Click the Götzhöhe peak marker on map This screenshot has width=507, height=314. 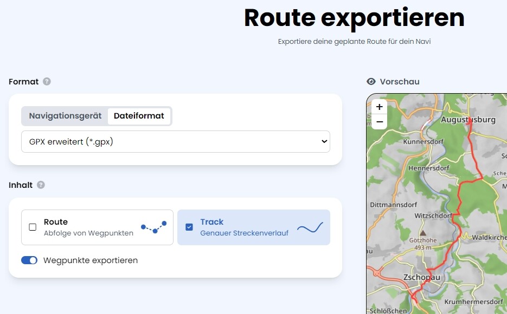coord(422,232)
